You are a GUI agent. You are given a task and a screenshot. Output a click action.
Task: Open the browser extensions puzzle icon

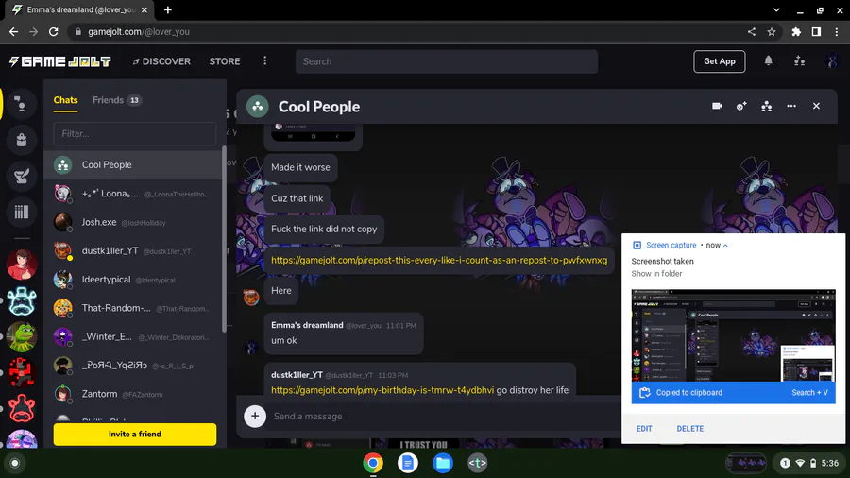(796, 32)
